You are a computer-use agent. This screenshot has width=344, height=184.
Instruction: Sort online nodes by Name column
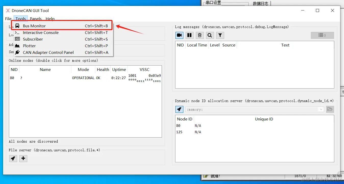(x=45, y=69)
